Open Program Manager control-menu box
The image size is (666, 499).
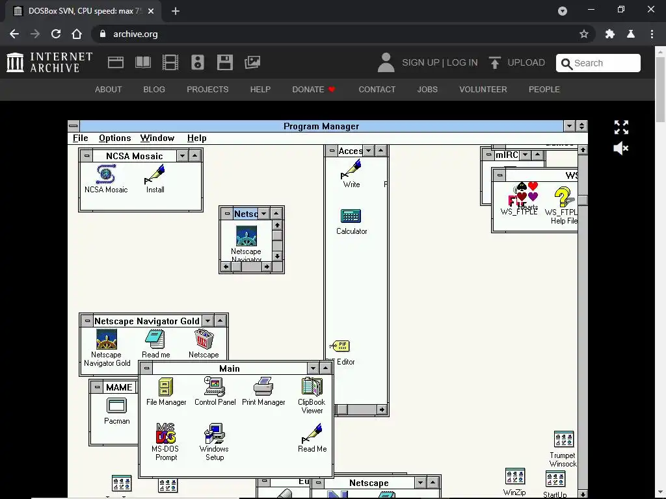[73, 126]
